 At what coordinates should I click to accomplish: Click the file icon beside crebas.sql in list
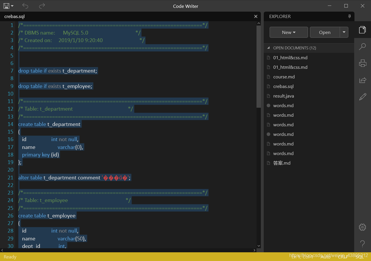268,86
